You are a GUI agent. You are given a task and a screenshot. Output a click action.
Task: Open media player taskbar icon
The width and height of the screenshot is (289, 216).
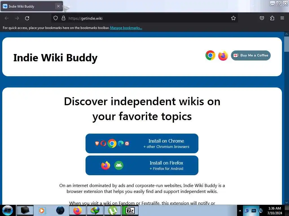[42, 210]
